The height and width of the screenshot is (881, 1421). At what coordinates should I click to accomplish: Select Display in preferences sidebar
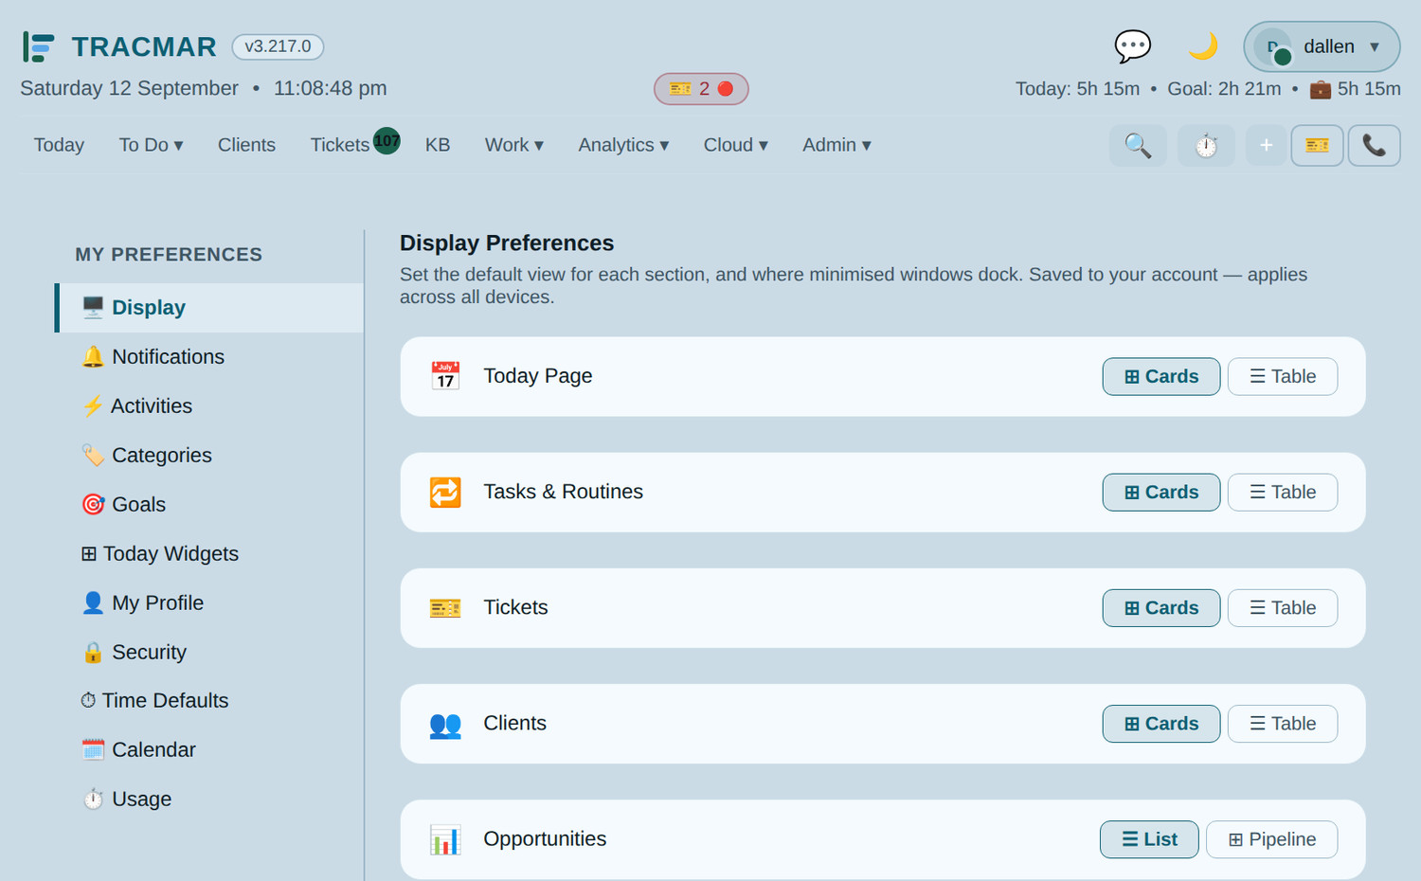pyautogui.click(x=209, y=308)
